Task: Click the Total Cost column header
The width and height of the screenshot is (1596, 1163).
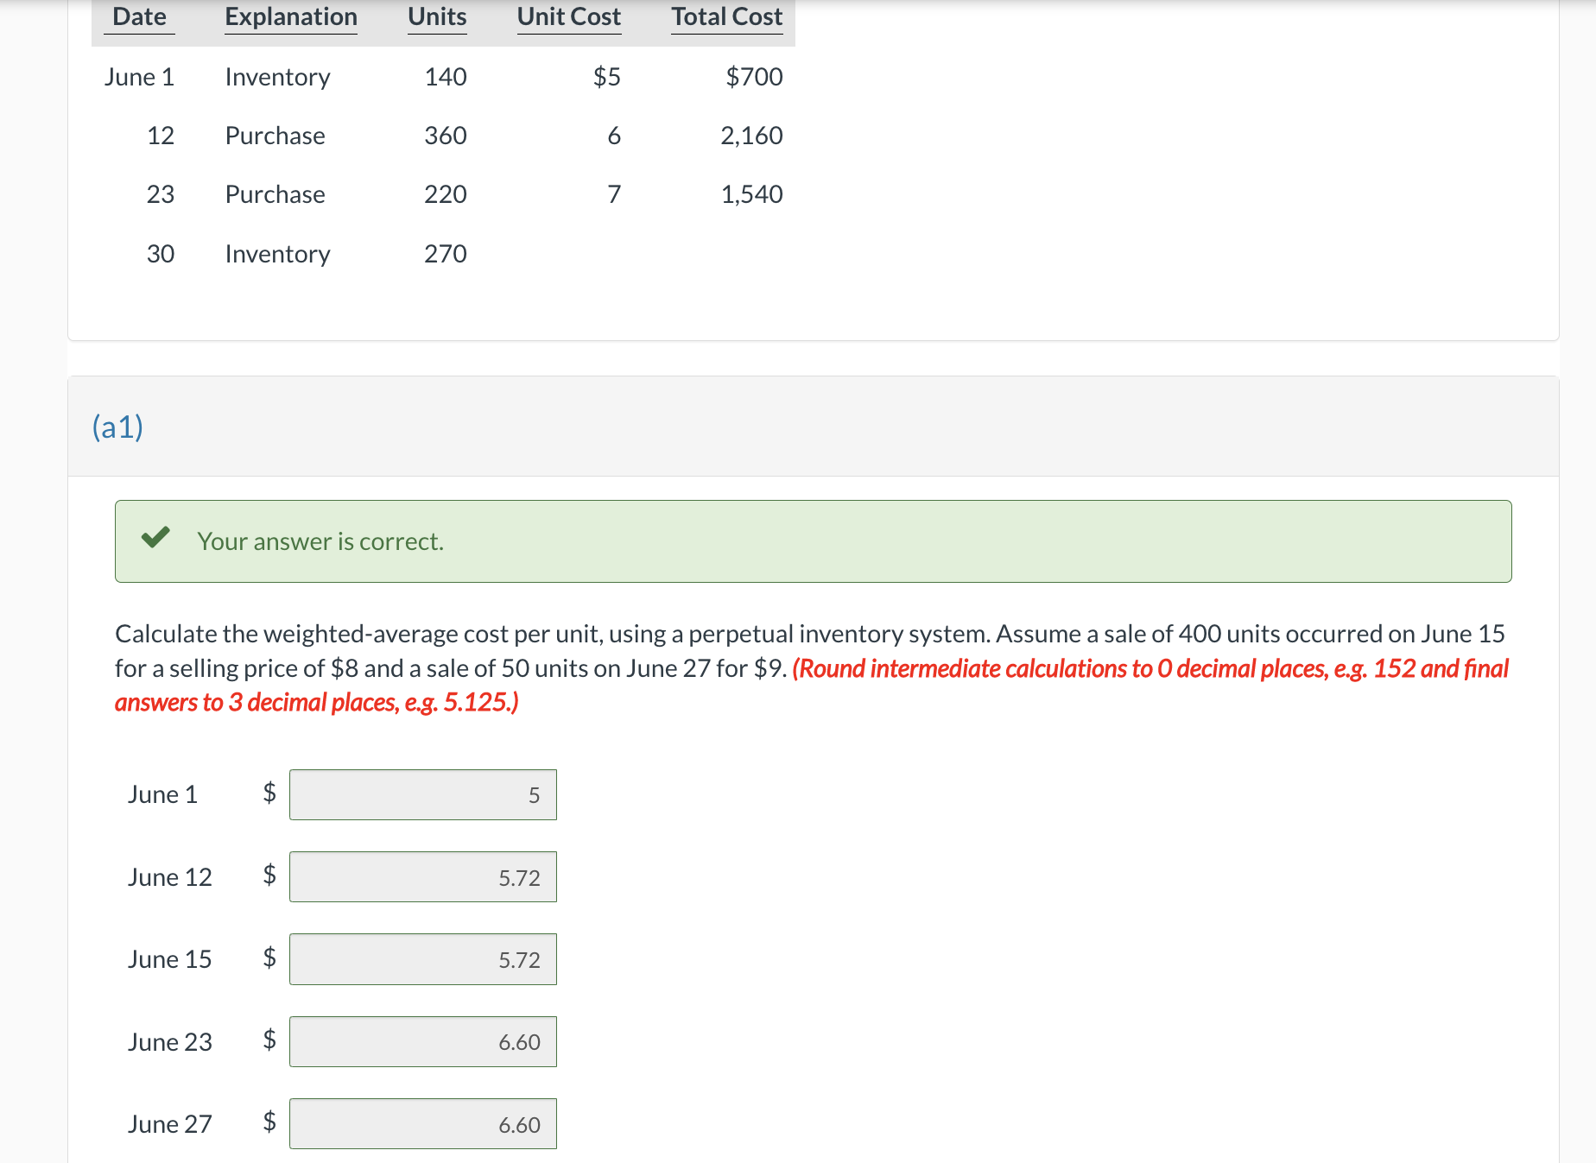Action: [x=726, y=16]
